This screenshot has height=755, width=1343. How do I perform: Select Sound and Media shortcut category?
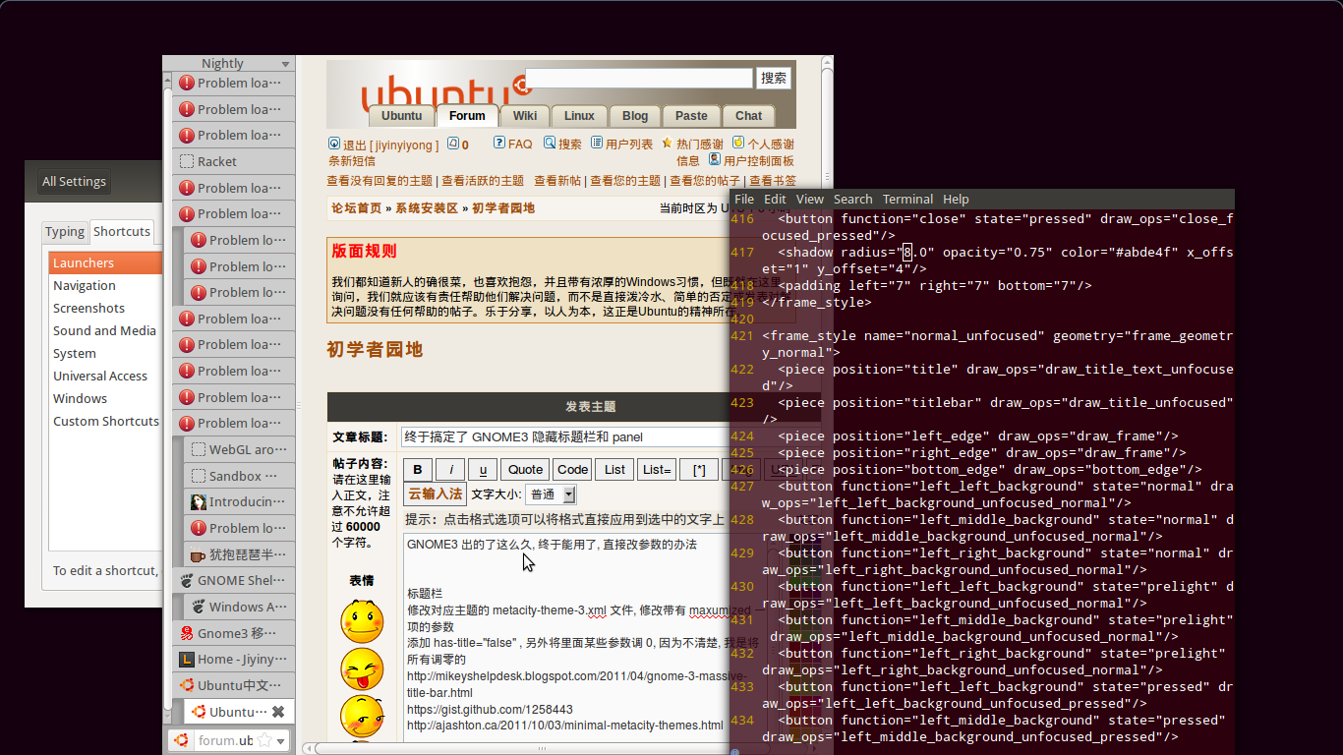[105, 331]
